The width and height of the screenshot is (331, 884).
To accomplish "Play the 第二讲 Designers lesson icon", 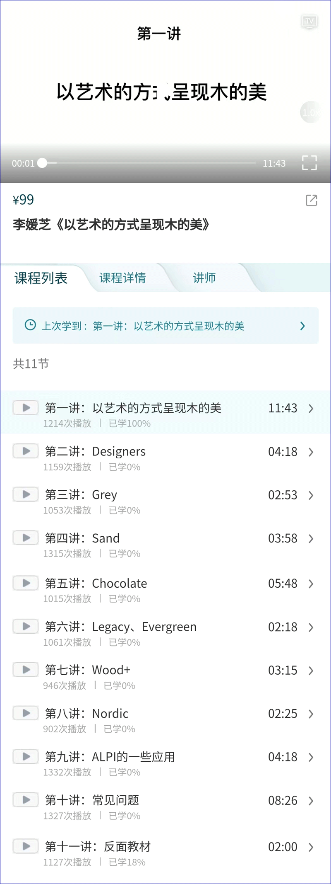I will 26,451.
